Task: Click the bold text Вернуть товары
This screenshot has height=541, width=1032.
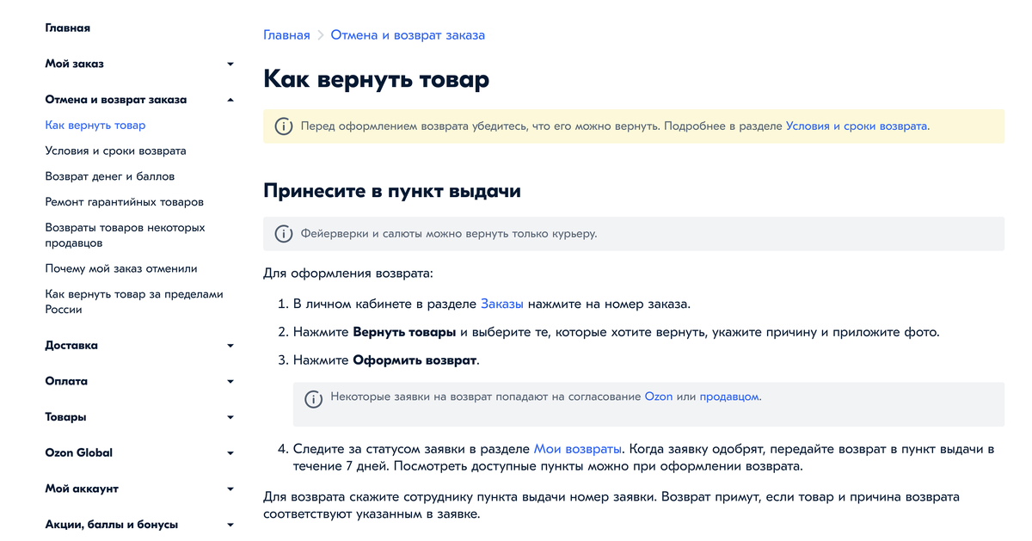Action: (405, 332)
